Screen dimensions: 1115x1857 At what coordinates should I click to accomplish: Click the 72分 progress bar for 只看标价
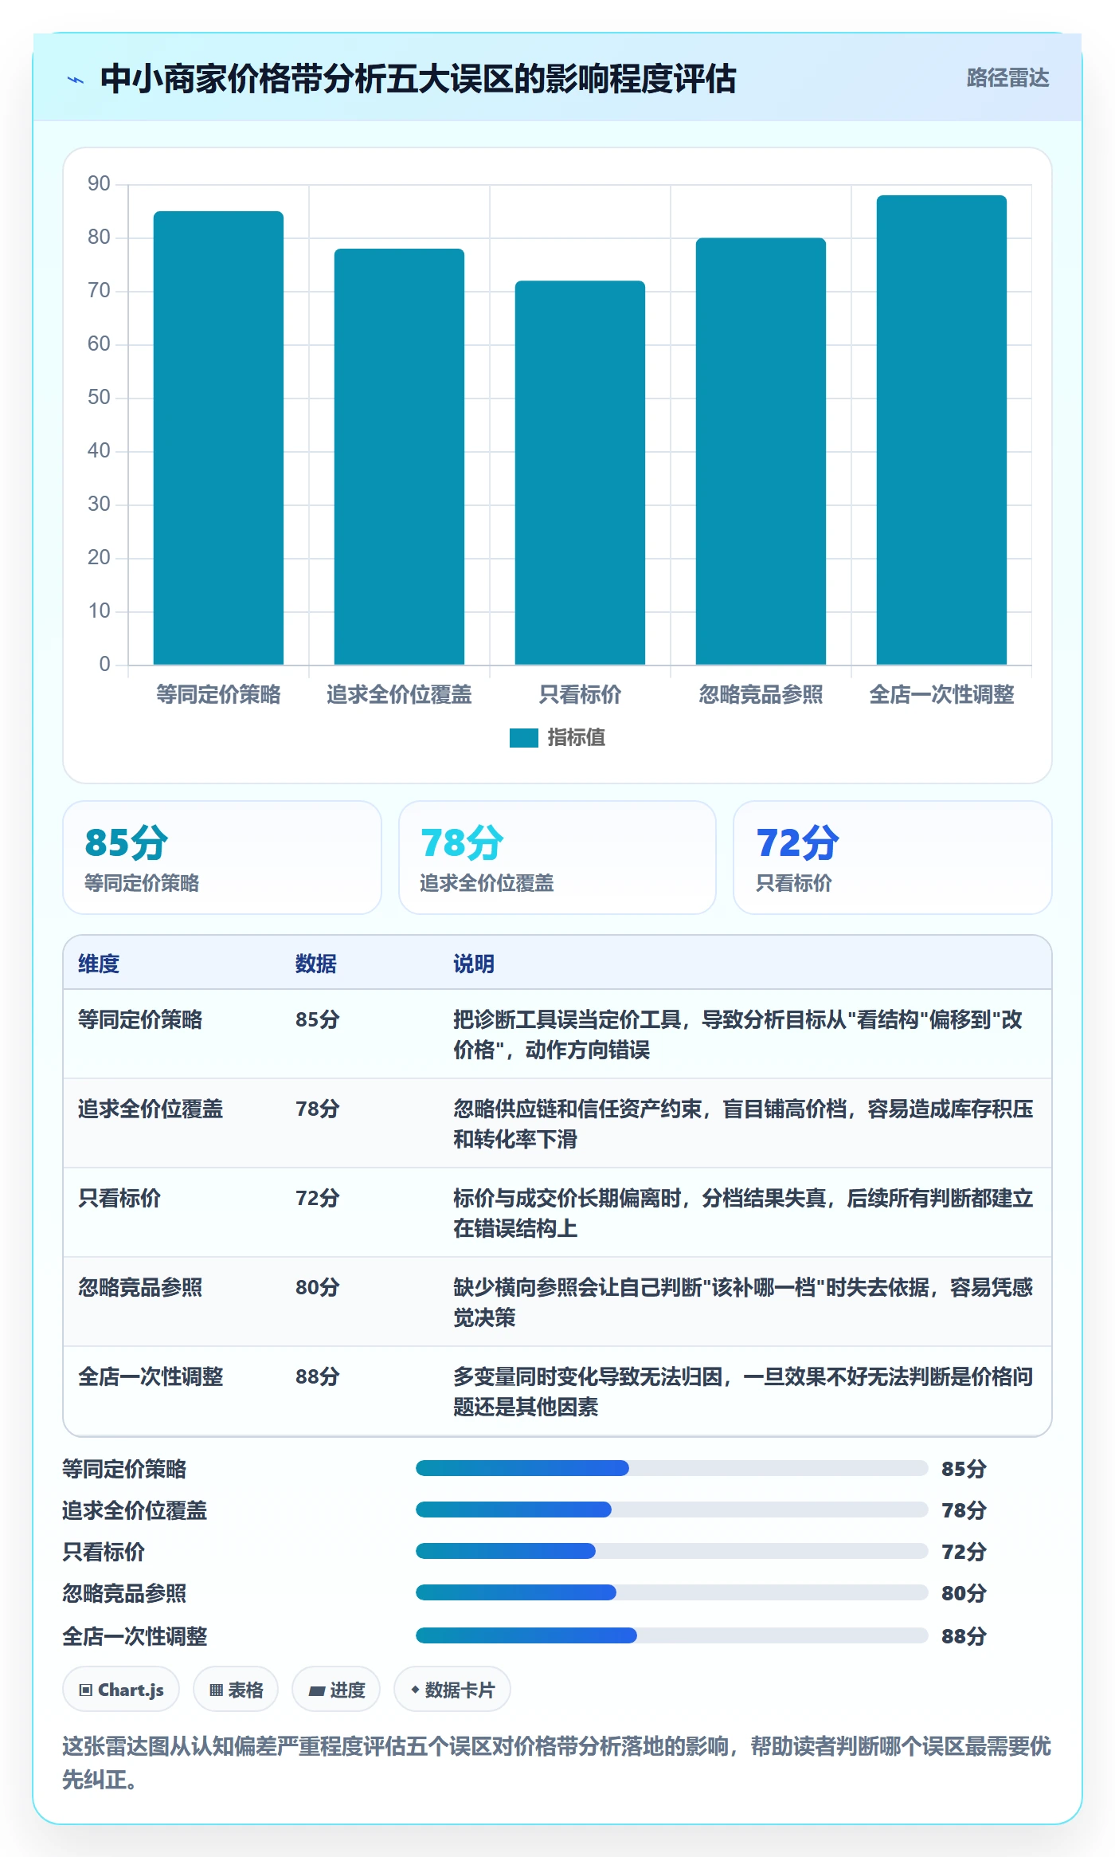point(671,1551)
